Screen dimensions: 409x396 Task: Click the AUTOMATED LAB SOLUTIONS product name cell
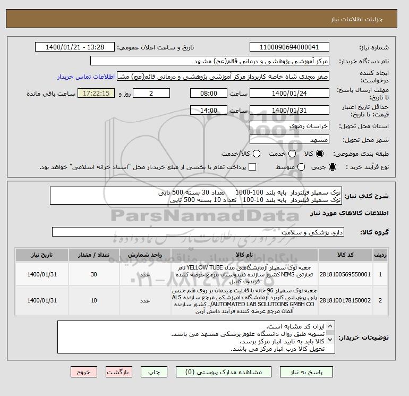[x=244, y=300]
